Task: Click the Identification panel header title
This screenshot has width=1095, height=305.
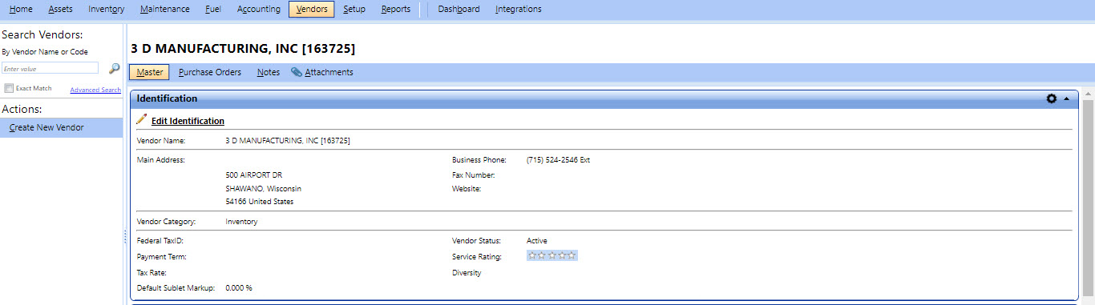Action: [x=167, y=98]
